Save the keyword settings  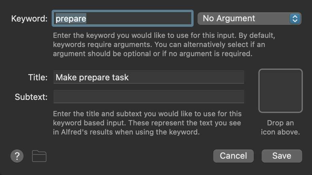point(282,156)
